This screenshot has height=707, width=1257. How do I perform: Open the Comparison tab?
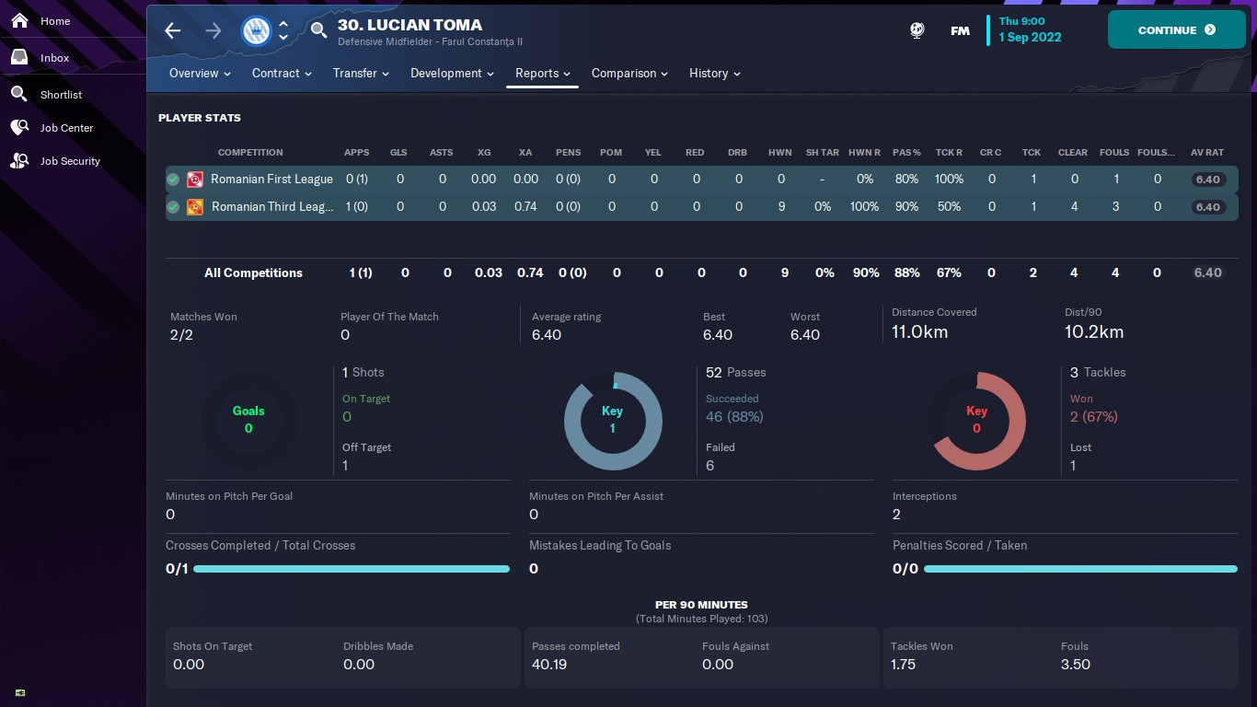coord(629,74)
